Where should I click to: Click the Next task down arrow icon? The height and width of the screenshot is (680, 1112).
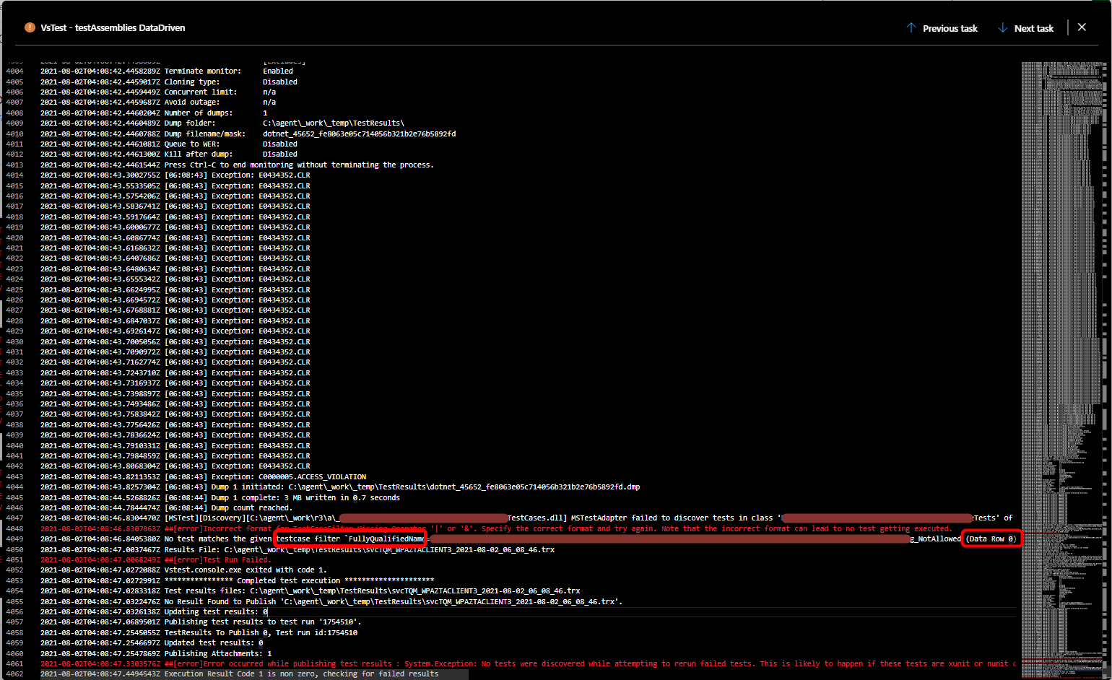pyautogui.click(x=1002, y=27)
